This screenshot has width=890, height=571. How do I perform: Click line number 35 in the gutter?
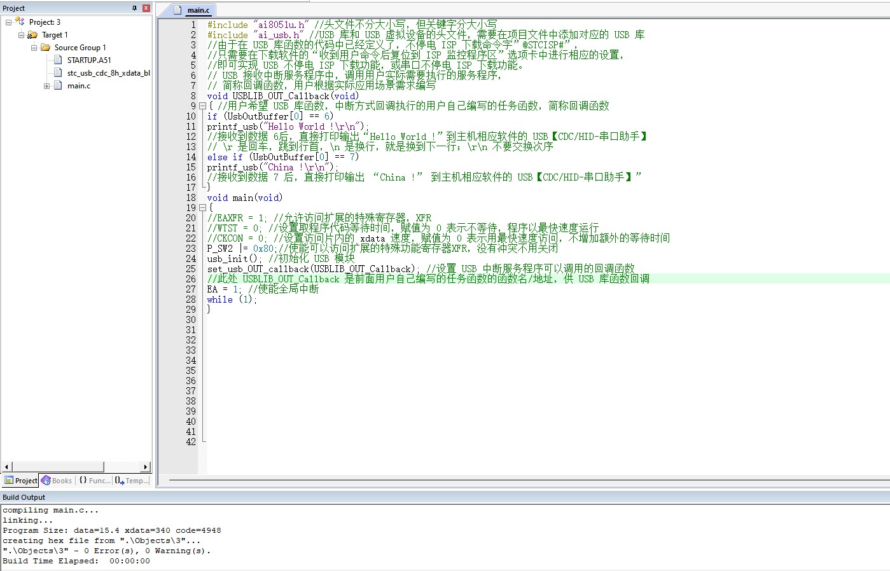191,371
